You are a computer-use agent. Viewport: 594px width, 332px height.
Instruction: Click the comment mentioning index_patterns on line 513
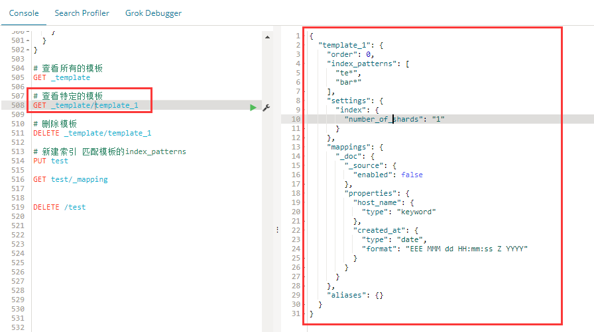109,151
